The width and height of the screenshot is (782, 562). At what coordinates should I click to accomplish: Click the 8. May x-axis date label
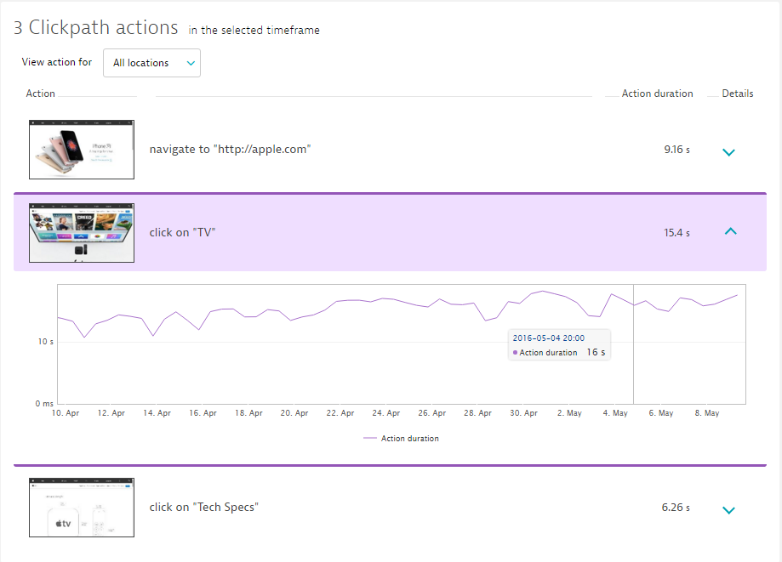(706, 413)
